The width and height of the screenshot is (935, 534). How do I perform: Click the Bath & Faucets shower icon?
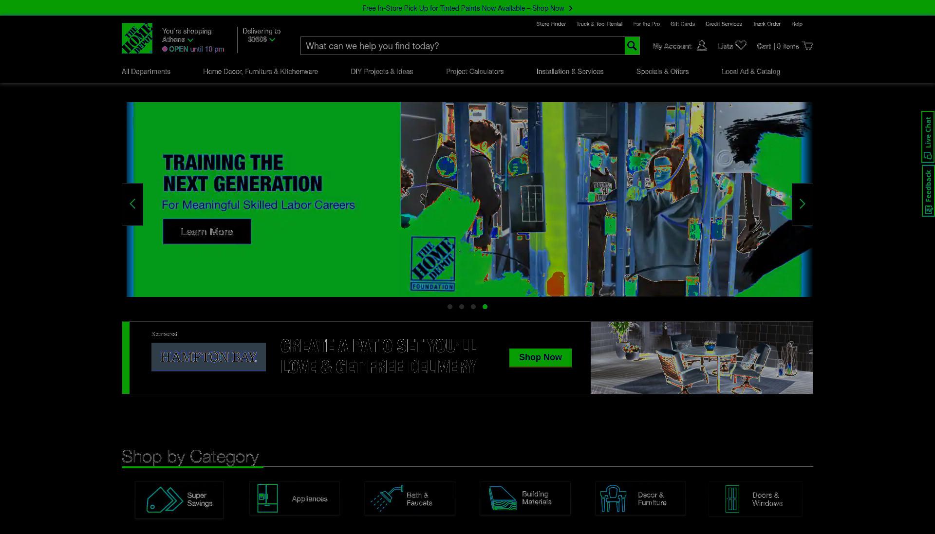[387, 498]
